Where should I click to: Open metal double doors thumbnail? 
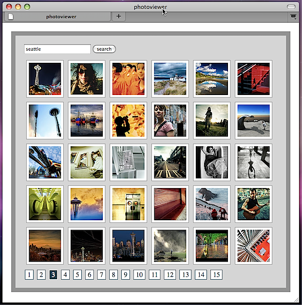128,204
